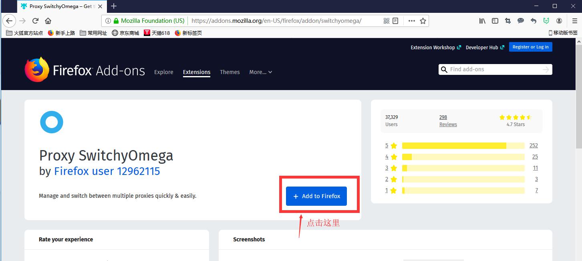Screen dimensions: 582x261
Task: Go back to the previous page
Action: [x=9, y=21]
